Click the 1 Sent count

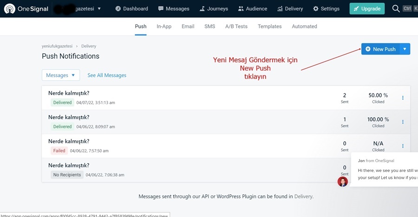345,122
